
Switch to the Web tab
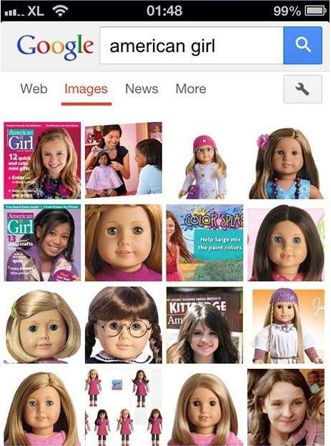pos(34,89)
